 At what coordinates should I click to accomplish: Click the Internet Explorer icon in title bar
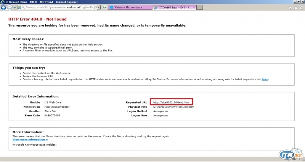2,2
